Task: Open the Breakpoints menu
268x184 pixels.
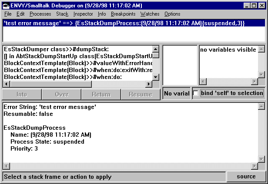Action: coord(123,14)
